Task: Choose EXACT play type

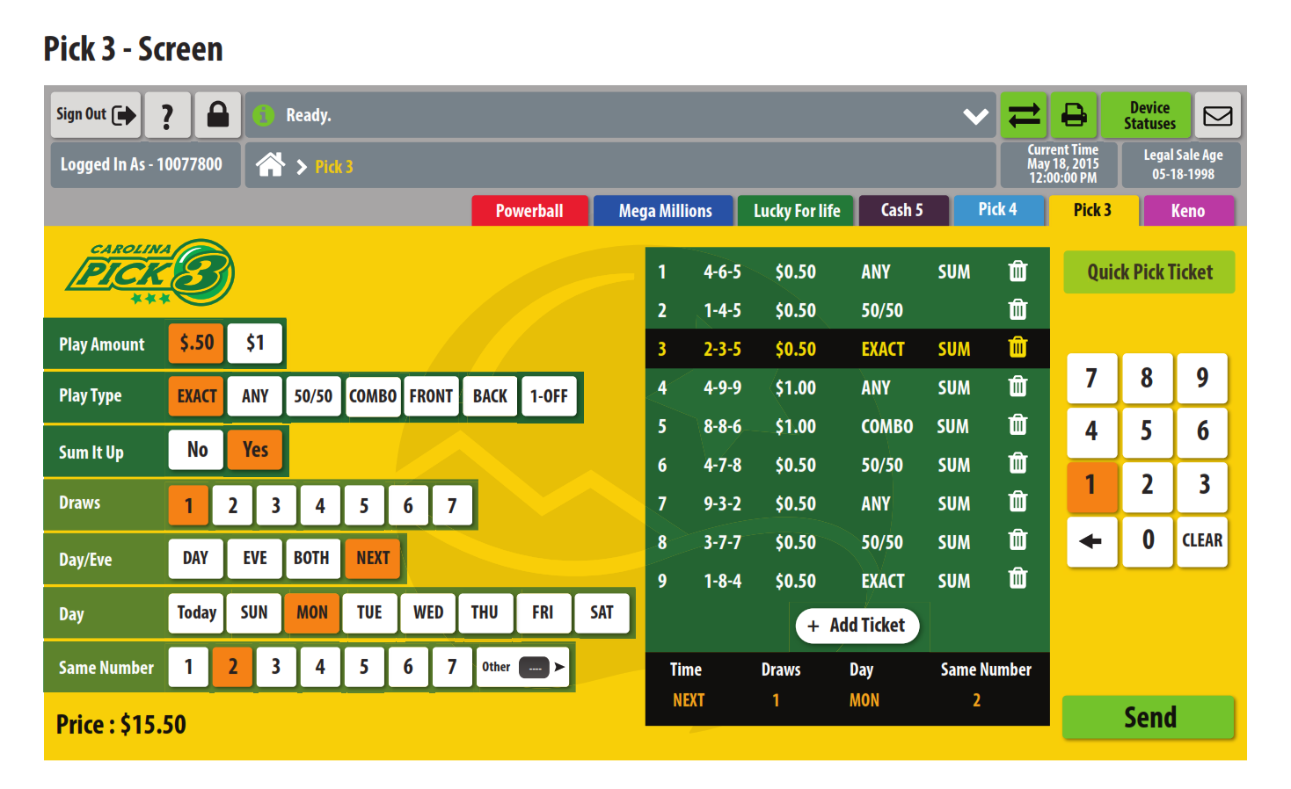Action: [196, 396]
